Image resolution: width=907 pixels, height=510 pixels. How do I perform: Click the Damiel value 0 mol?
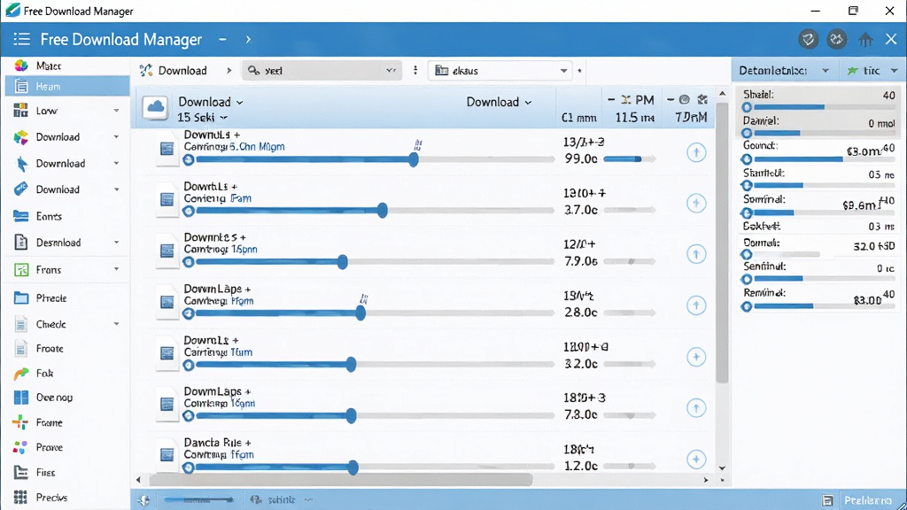[881, 123]
